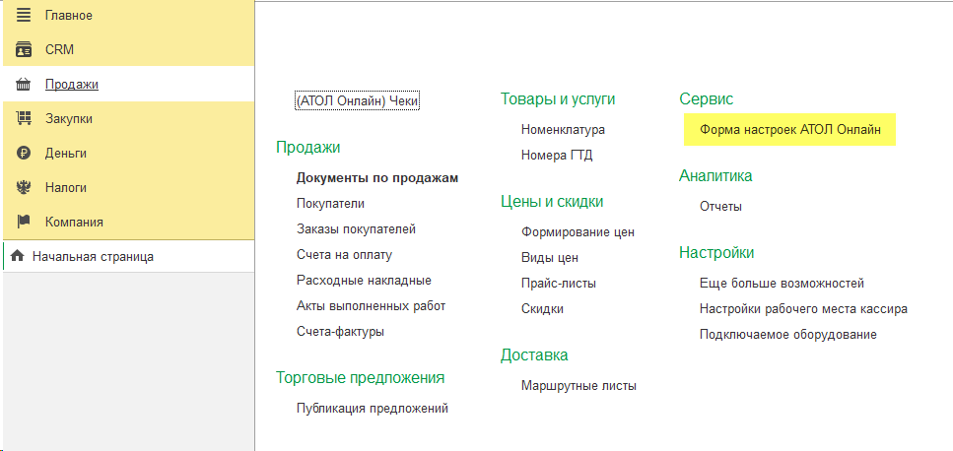Open the Деньги section
The image size is (953, 451).
[x=66, y=153]
